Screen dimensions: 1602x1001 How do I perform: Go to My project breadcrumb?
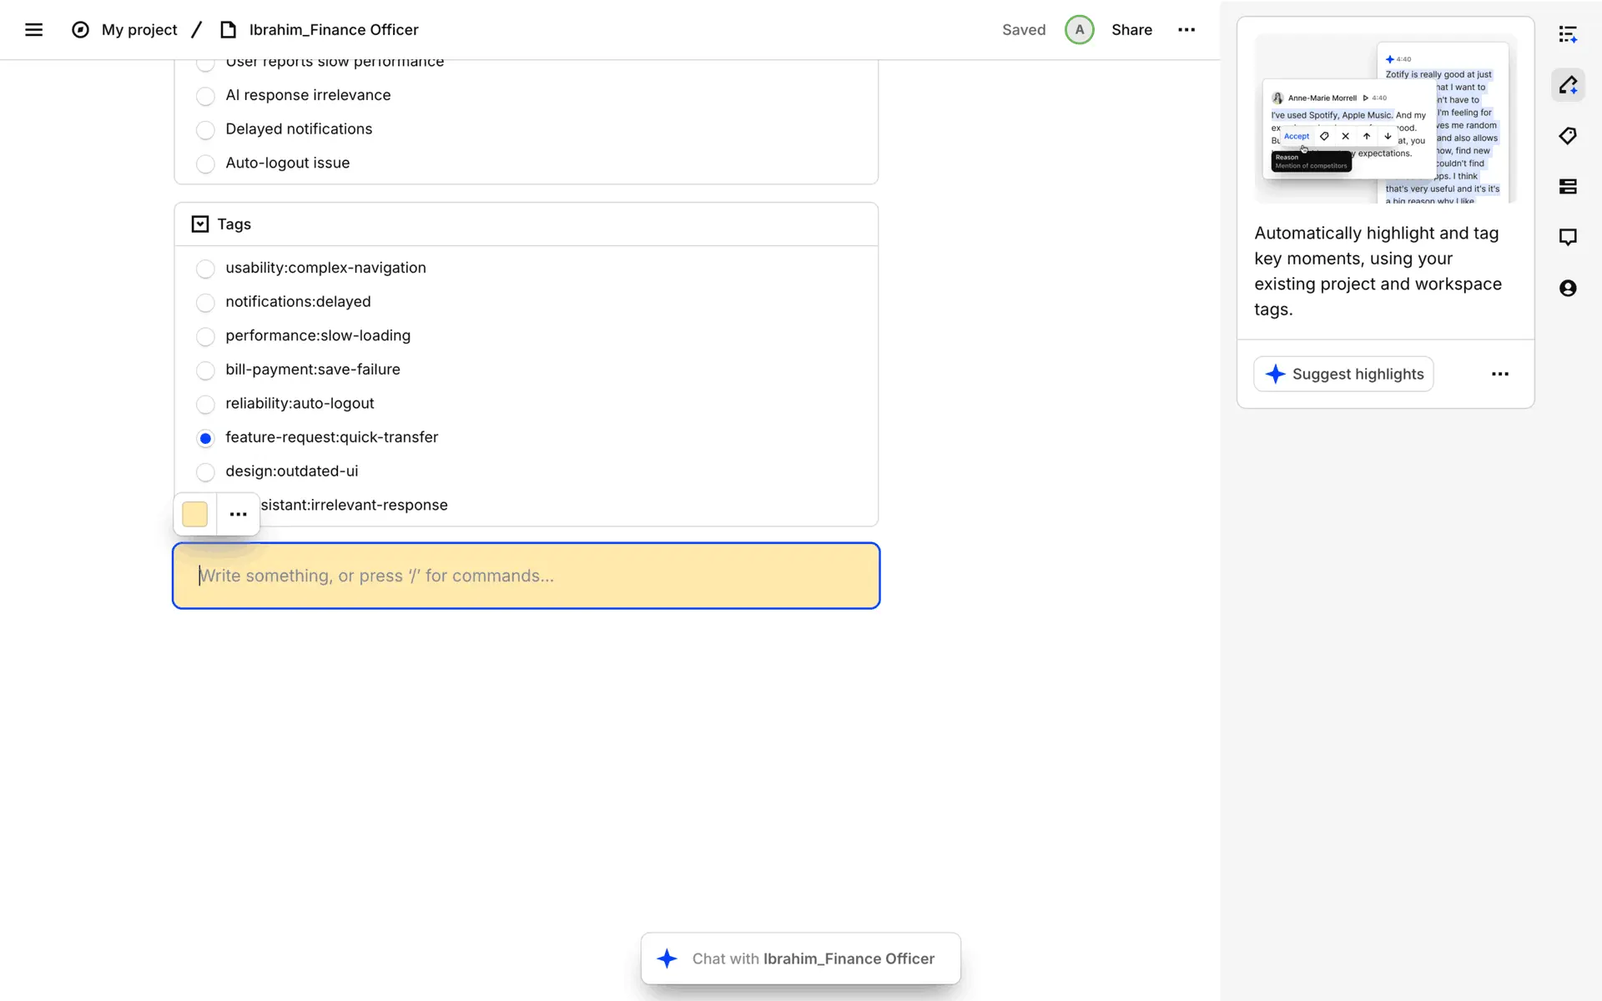139,30
